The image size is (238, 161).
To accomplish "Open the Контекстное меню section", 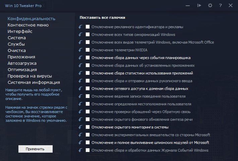I will (28, 25).
